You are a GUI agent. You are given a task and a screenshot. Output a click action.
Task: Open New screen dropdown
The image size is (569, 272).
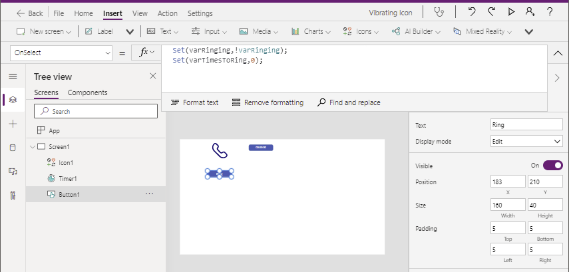click(44, 31)
